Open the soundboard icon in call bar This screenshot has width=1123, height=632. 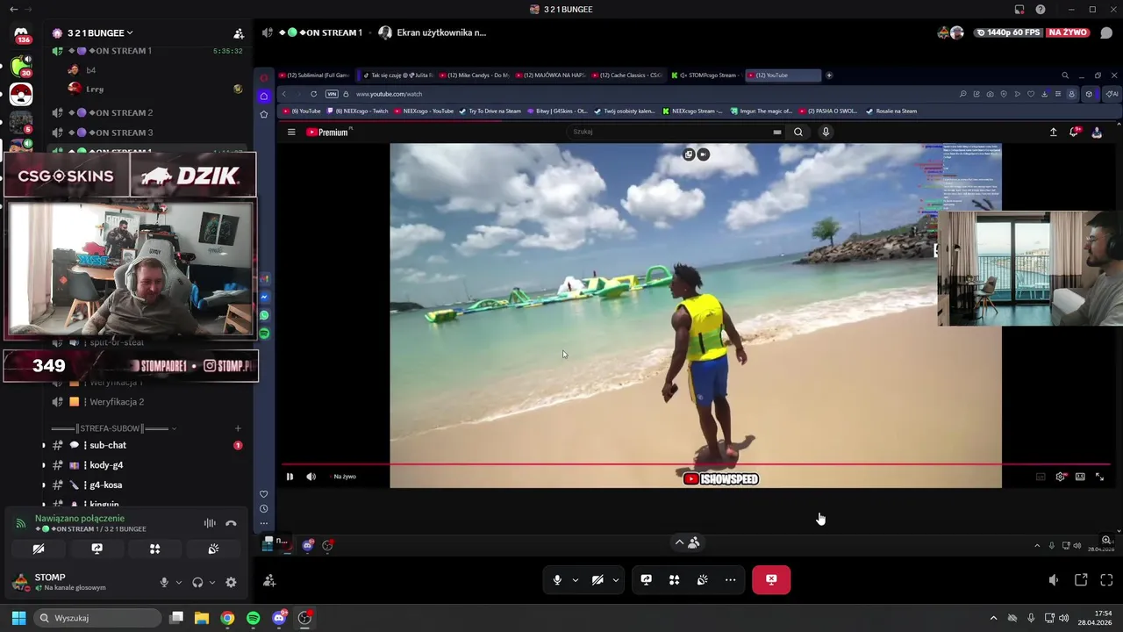tap(703, 580)
